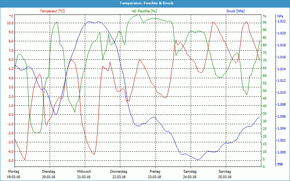This screenshot has height=181, width=290.
Task: Click the 'Donnerstag' day label
Action: [119, 172]
